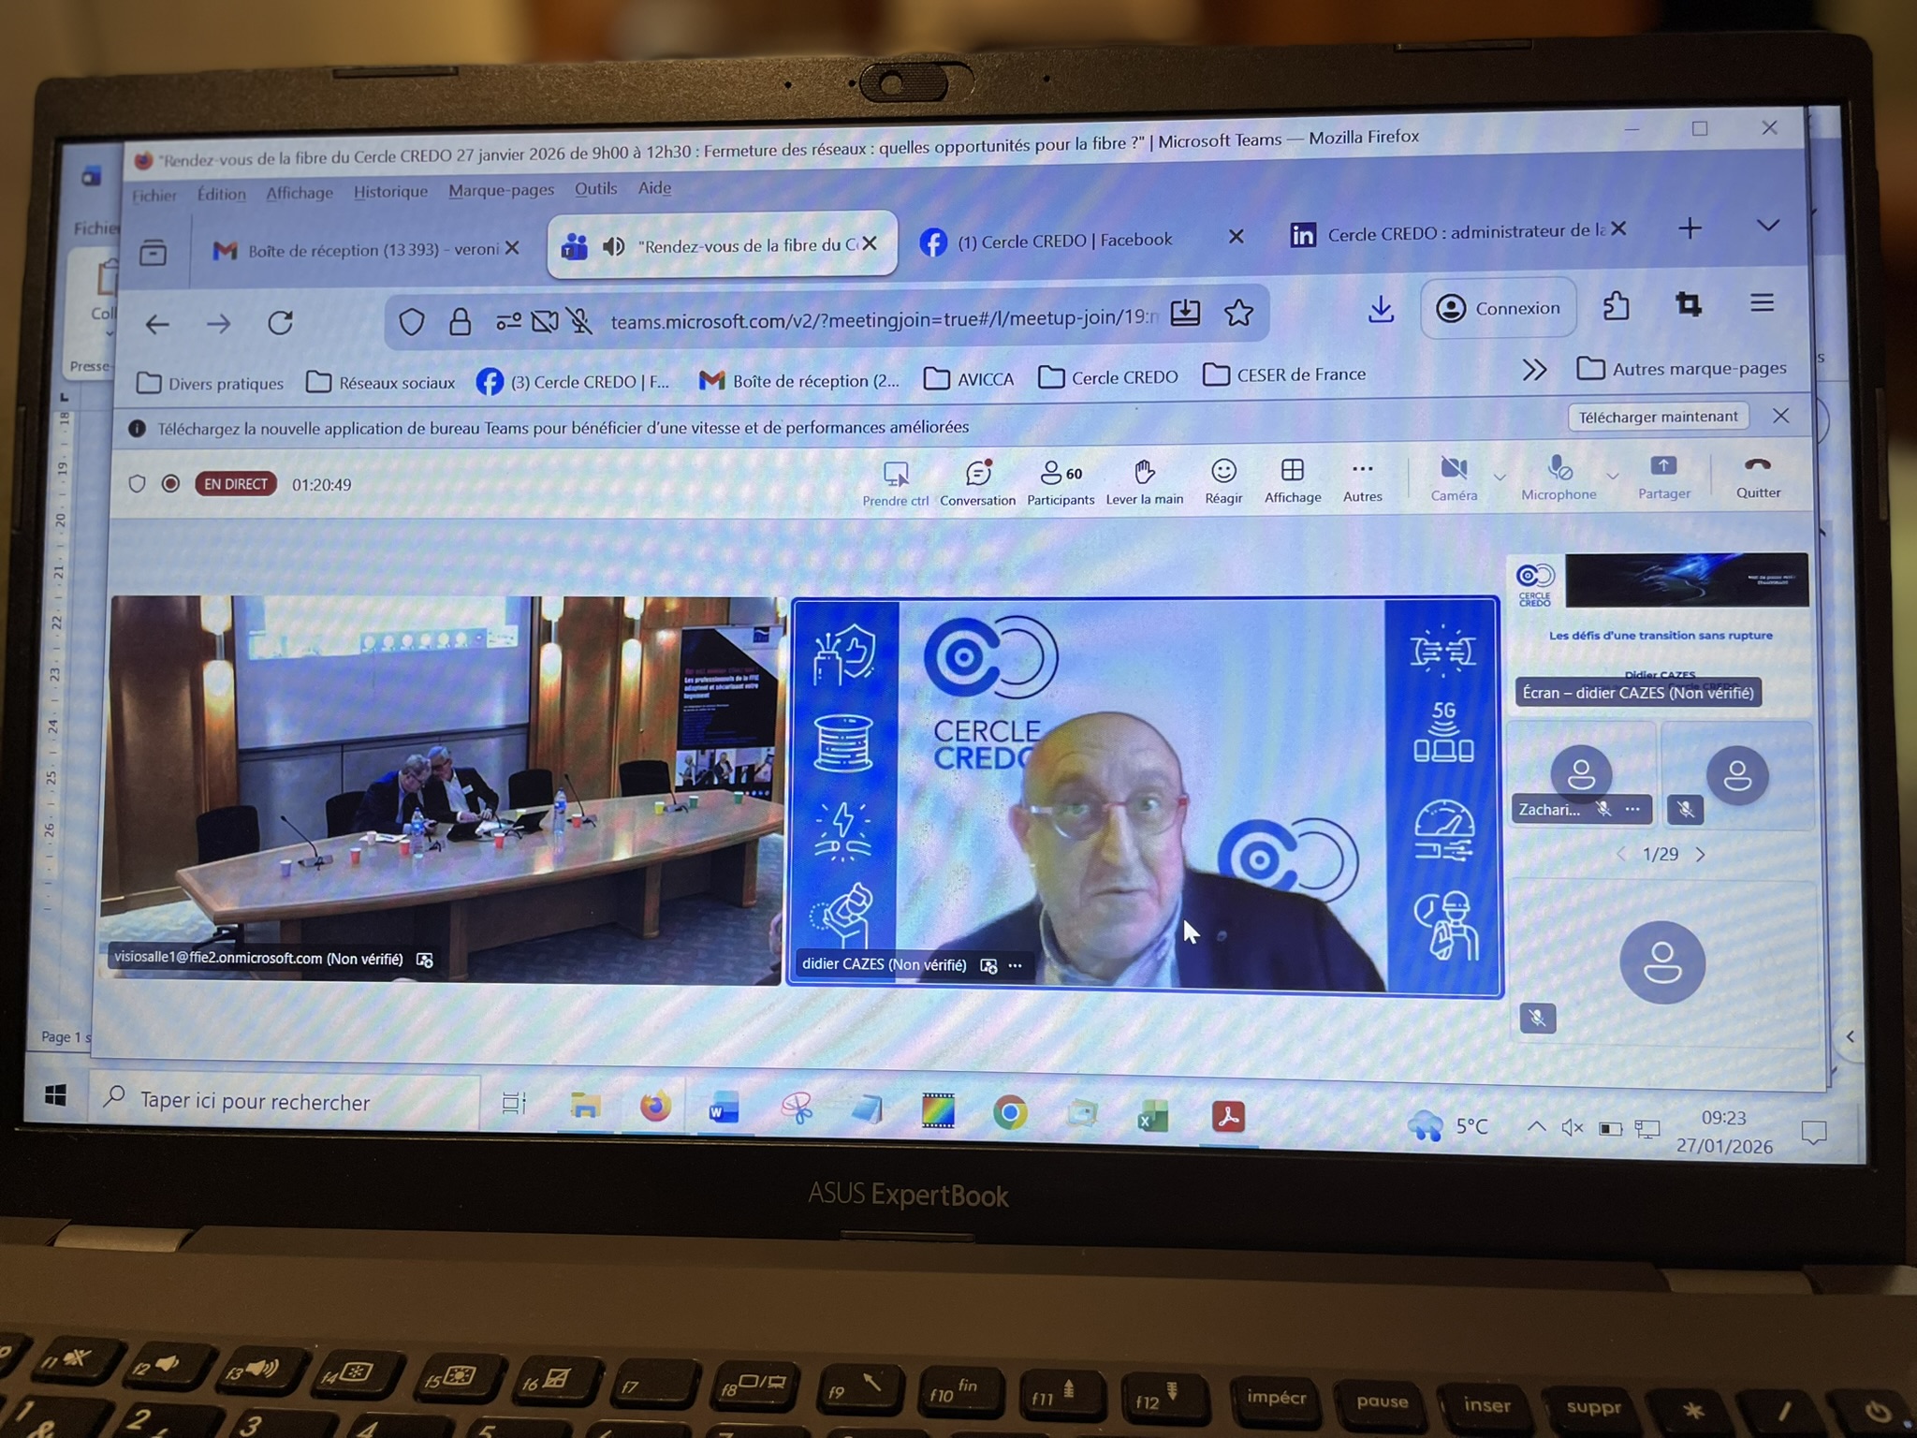Click the Partager share button
Image resolution: width=1917 pixels, height=1438 pixels.
1663,467
